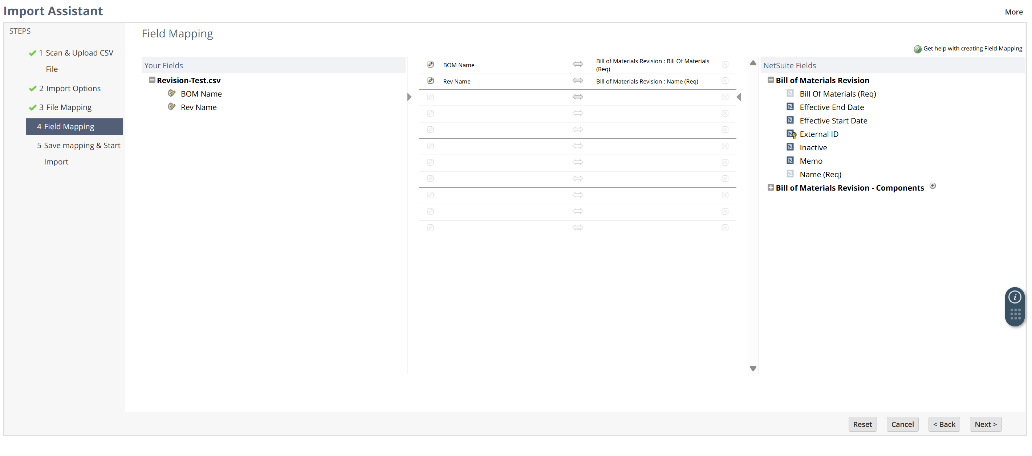The height and width of the screenshot is (456, 1032).
Task: Click the Inactive field icon
Action: [x=790, y=147]
